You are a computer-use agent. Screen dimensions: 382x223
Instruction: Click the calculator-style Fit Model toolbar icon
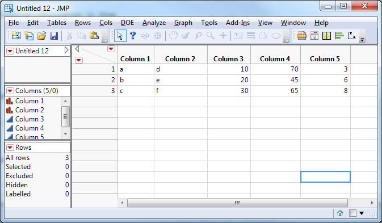[314, 36]
